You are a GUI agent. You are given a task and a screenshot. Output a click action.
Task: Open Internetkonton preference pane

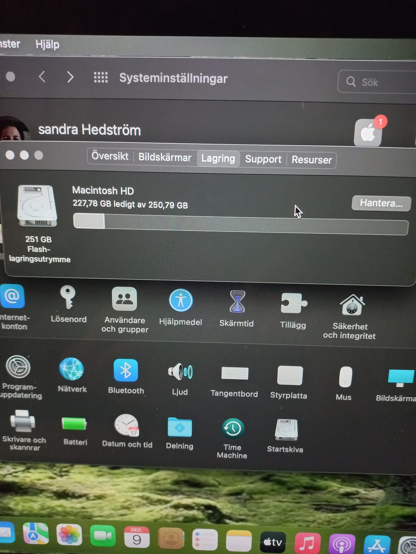click(12, 296)
